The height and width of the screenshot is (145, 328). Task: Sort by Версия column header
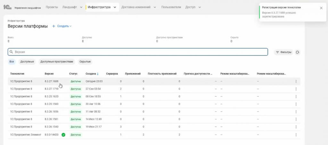tap(49, 74)
